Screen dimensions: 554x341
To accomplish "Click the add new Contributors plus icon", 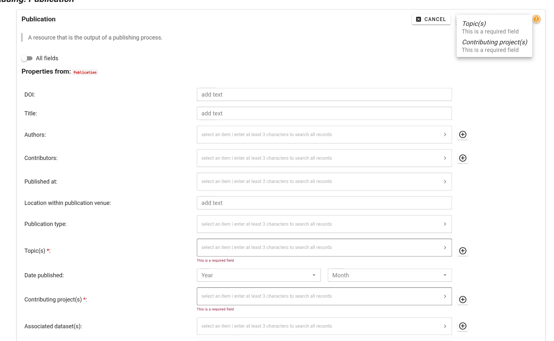I will [x=463, y=158].
